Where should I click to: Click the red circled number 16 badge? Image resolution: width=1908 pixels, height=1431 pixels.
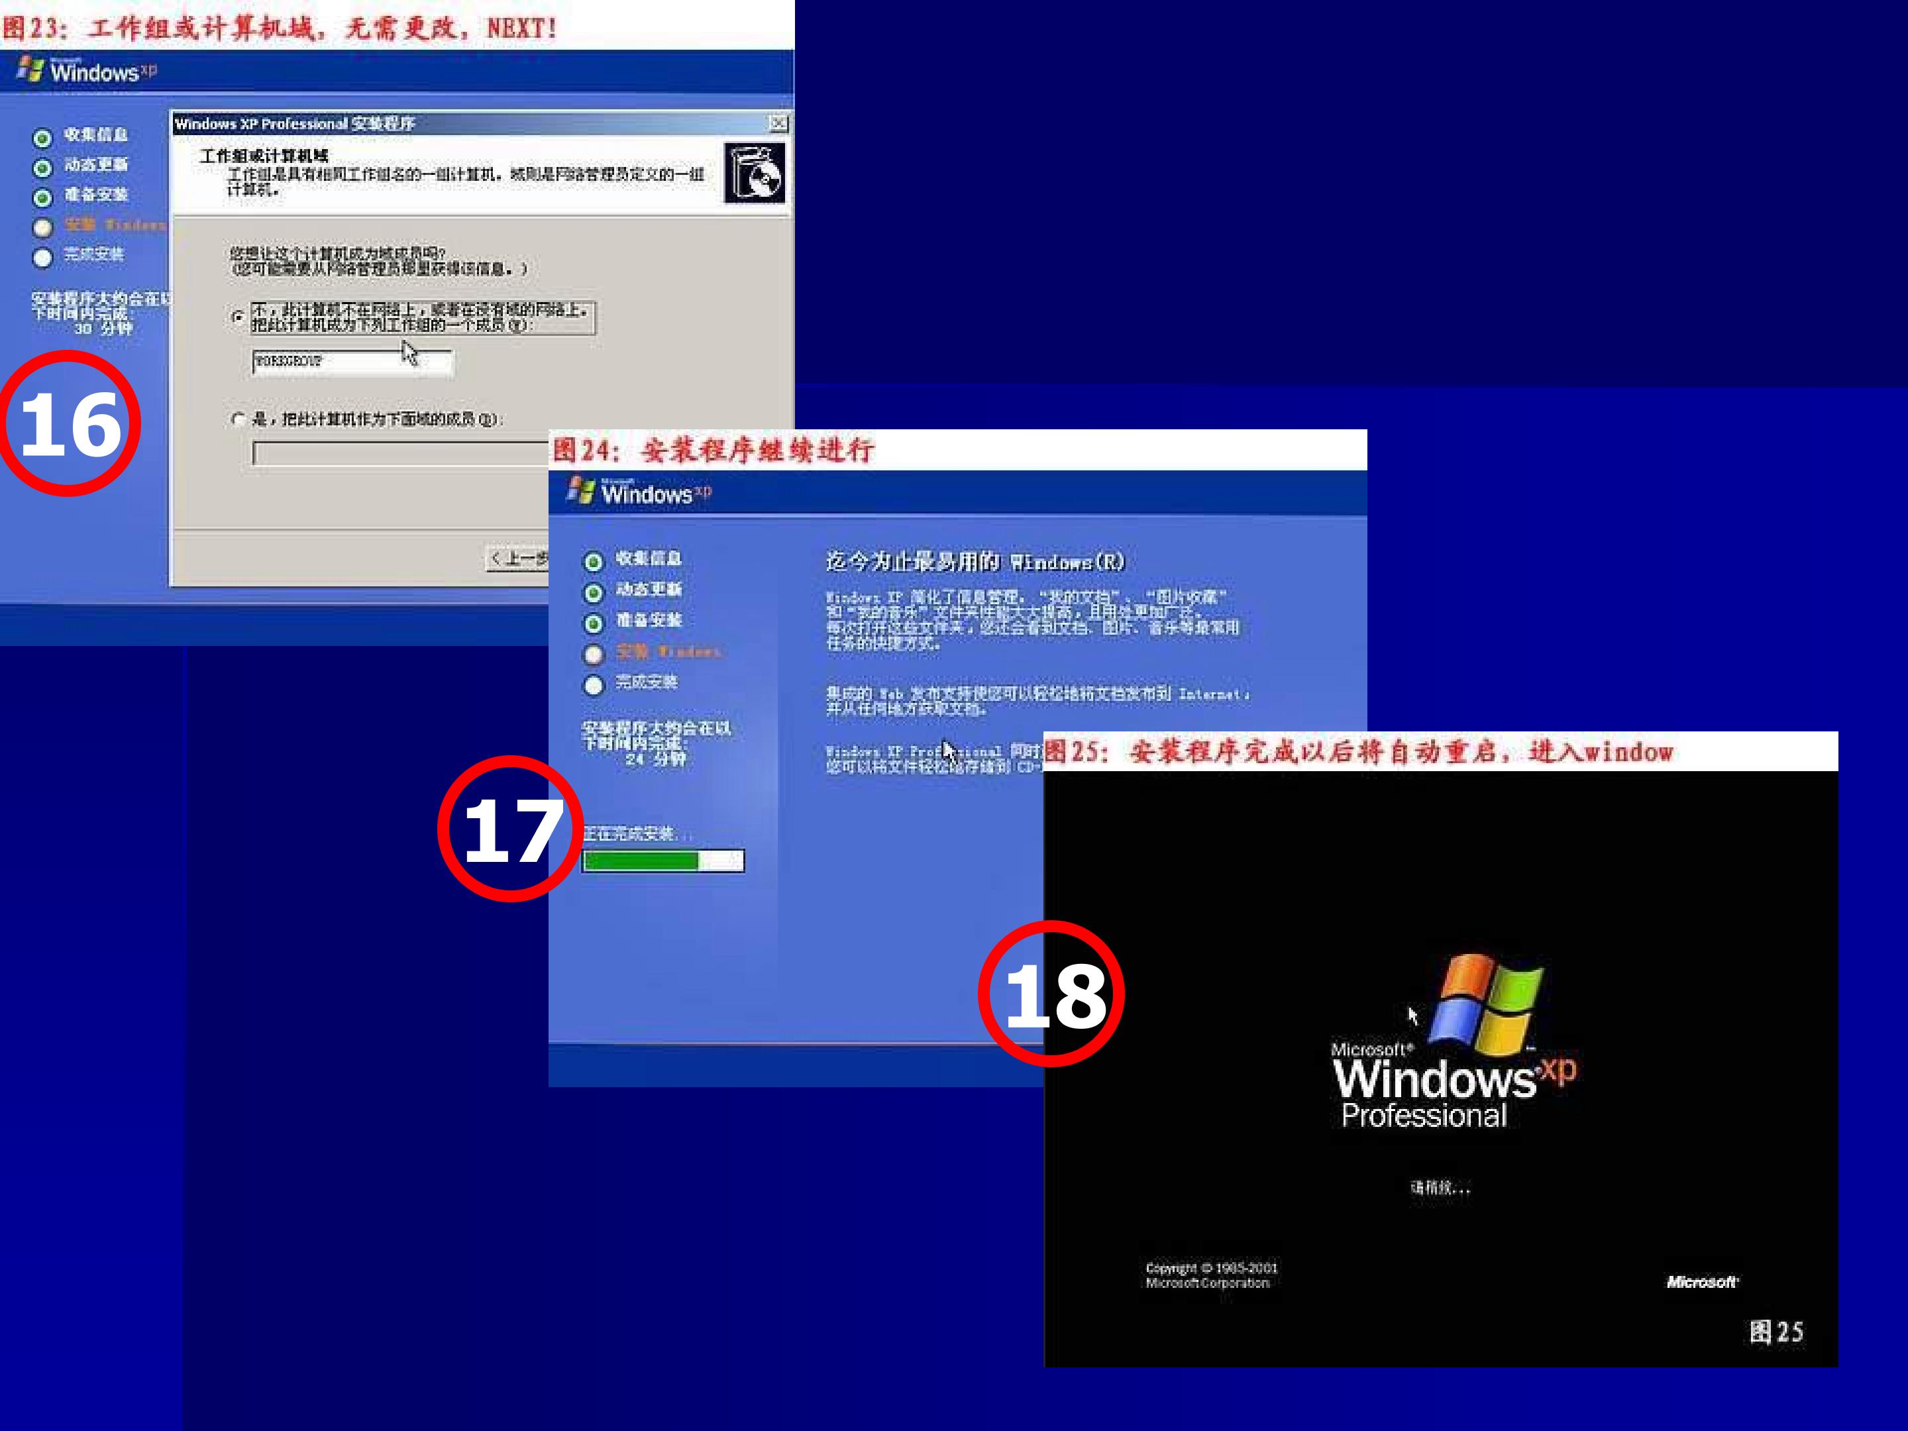[x=69, y=423]
